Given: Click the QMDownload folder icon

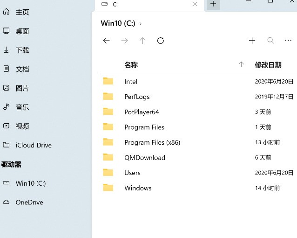Looking at the screenshot, I should click(108, 157).
